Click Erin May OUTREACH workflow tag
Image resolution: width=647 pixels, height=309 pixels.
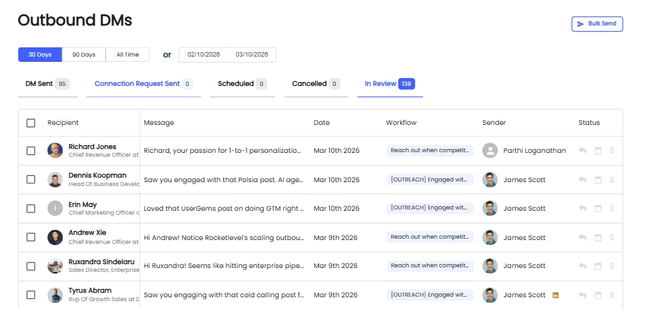430,208
